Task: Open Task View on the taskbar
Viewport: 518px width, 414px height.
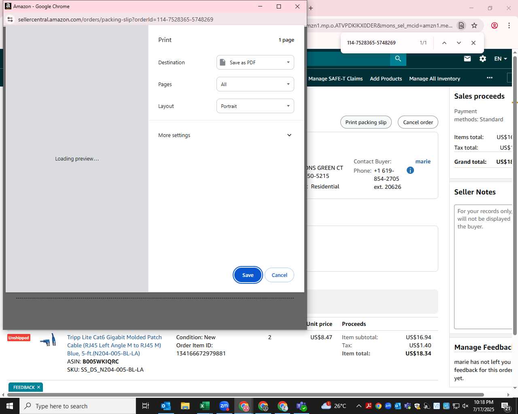Action: click(146, 406)
